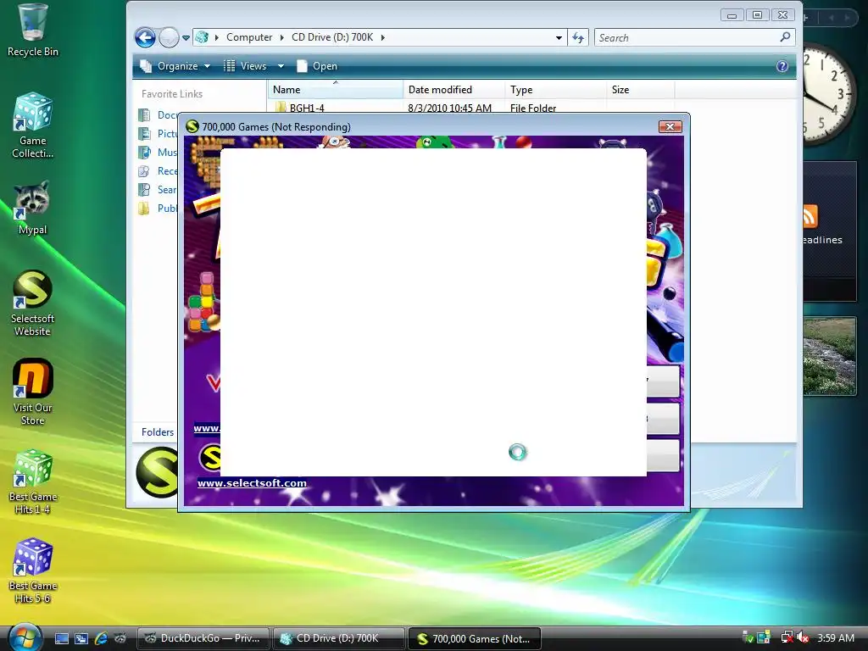Viewport: 868px width, 651px height.
Task: Click the refresh button beside the address bar
Action: [578, 37]
